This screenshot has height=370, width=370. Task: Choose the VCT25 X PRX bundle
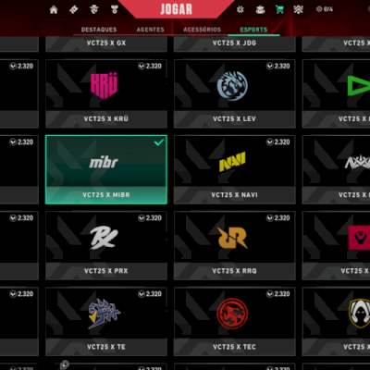tap(106, 245)
